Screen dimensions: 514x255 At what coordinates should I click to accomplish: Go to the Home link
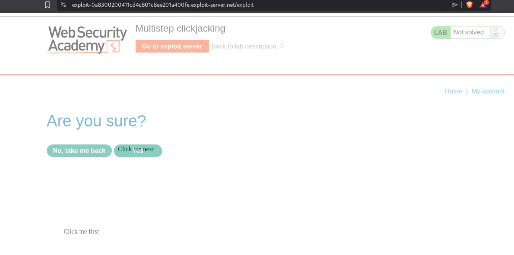[453, 91]
